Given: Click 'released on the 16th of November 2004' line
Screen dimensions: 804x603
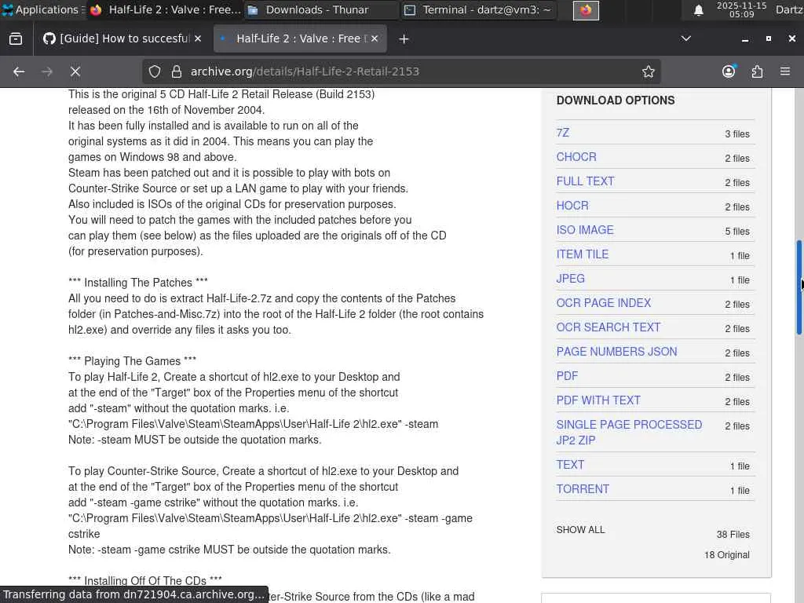Looking at the screenshot, I should [x=166, y=110].
